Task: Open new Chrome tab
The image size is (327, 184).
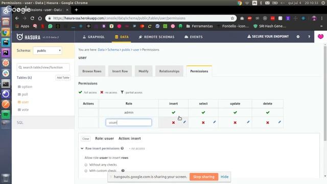Action: (76, 10)
